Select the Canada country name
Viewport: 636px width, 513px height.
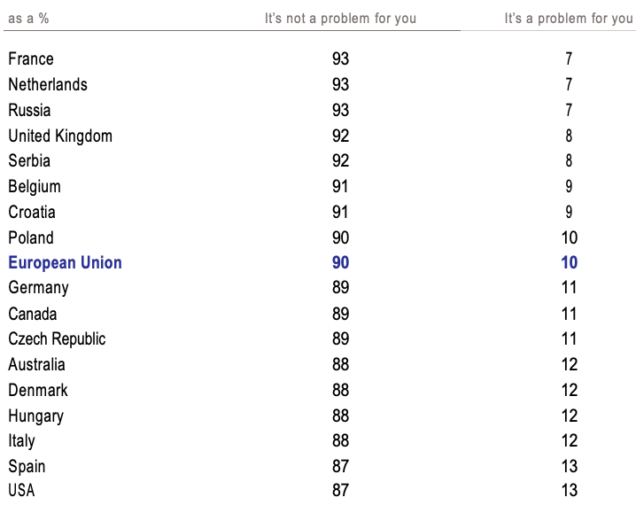(33, 315)
